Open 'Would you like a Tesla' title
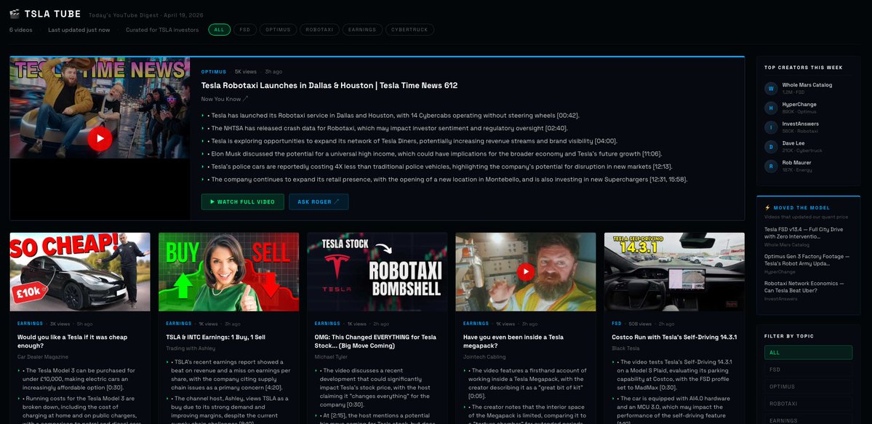Image resolution: width=872 pixels, height=424 pixels. (72, 341)
